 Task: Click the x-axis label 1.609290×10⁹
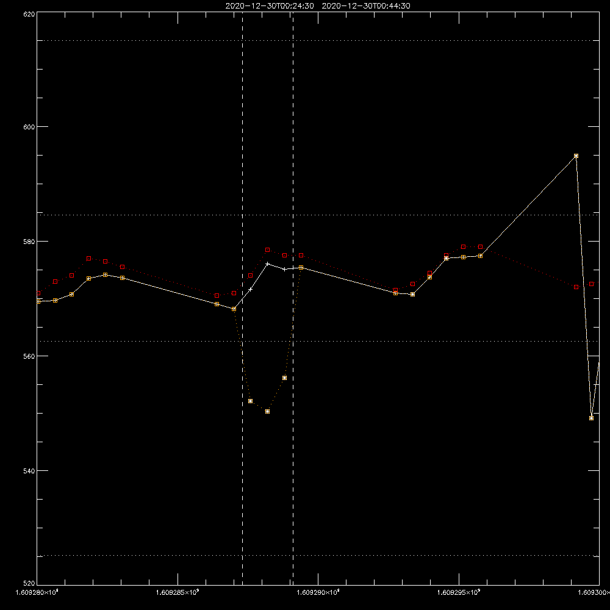click(x=318, y=592)
